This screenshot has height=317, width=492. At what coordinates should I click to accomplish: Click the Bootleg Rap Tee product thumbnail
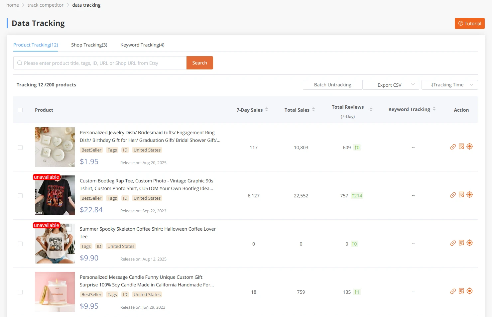click(55, 195)
